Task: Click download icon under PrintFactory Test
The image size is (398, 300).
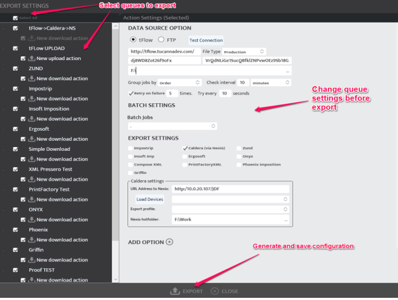Action: click(x=31, y=199)
